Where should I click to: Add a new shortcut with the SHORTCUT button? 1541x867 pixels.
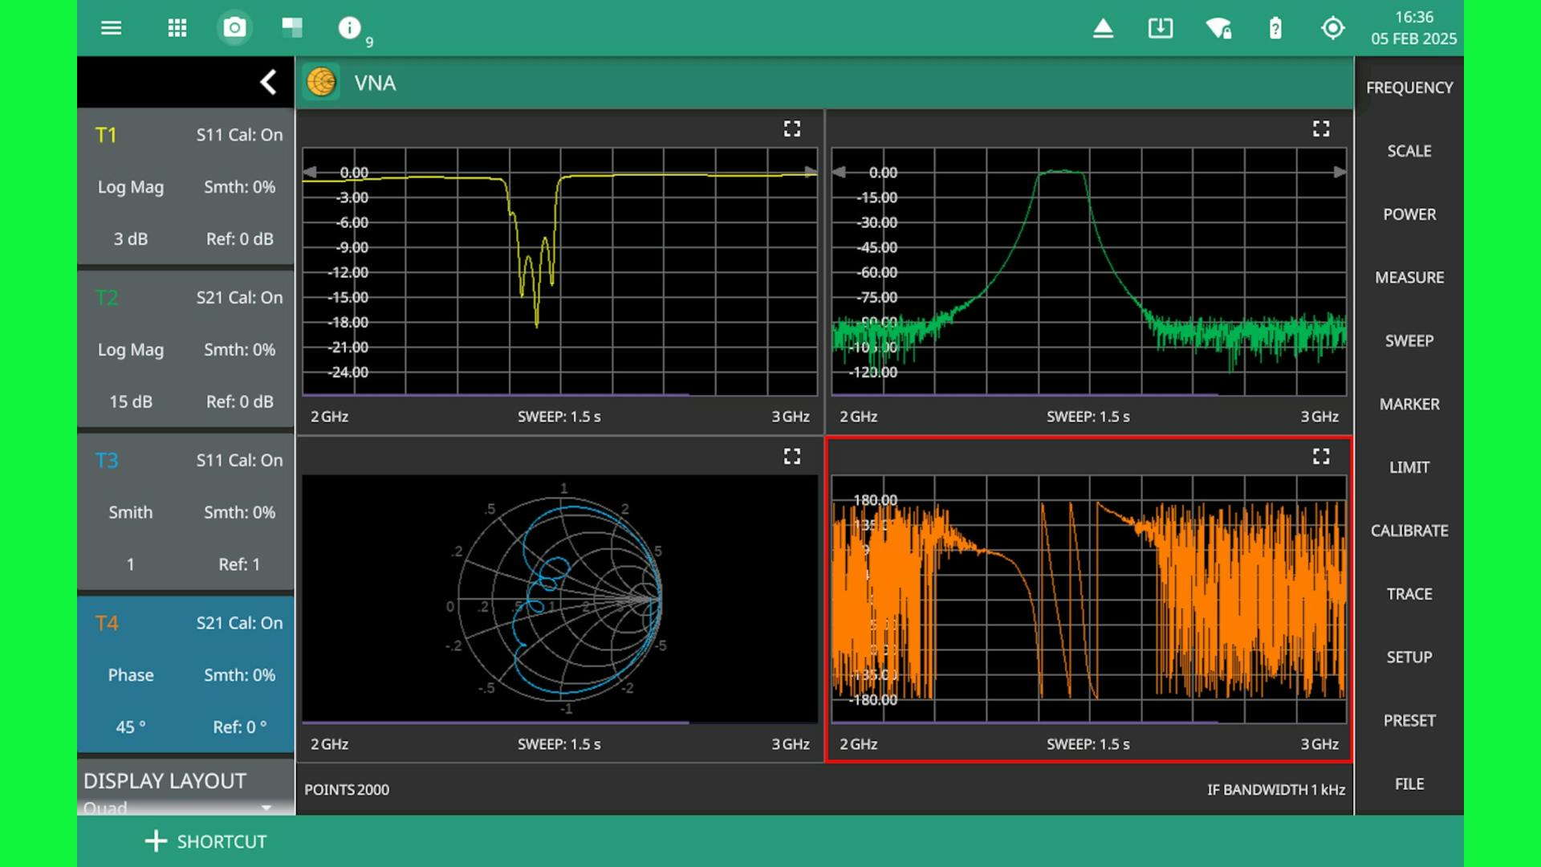click(x=205, y=841)
